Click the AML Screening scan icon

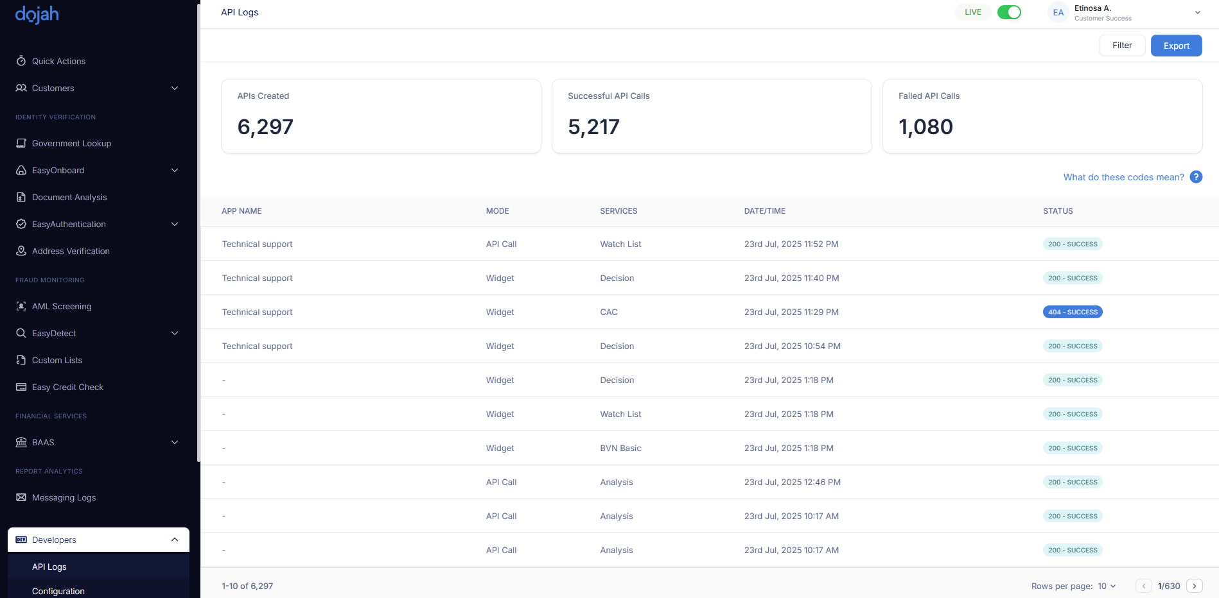pos(21,306)
